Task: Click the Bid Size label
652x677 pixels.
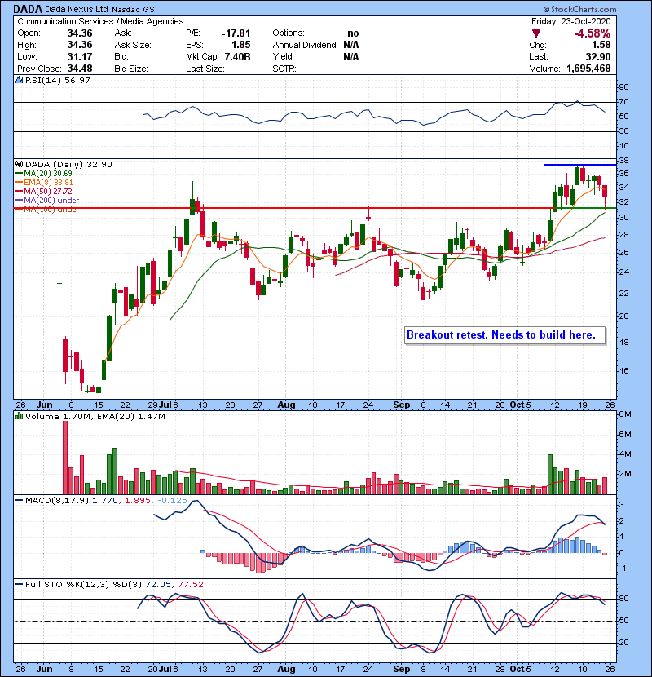Action: pyautogui.click(x=131, y=69)
